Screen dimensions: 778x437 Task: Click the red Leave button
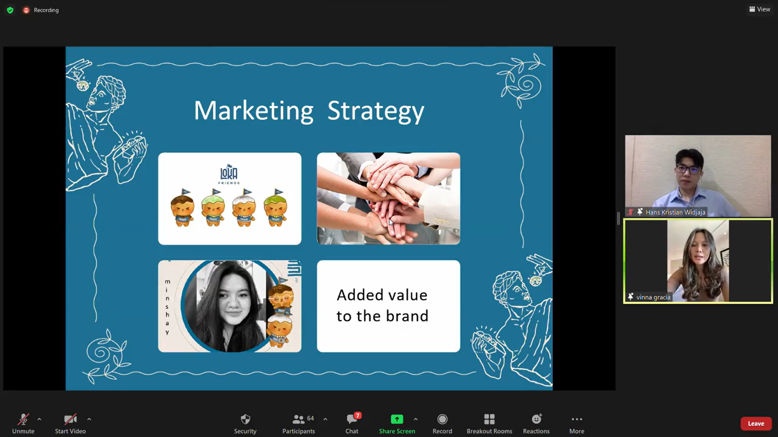(756, 424)
